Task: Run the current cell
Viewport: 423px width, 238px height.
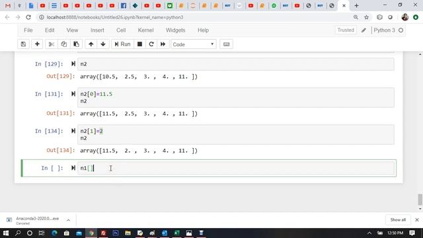Action: [x=122, y=44]
